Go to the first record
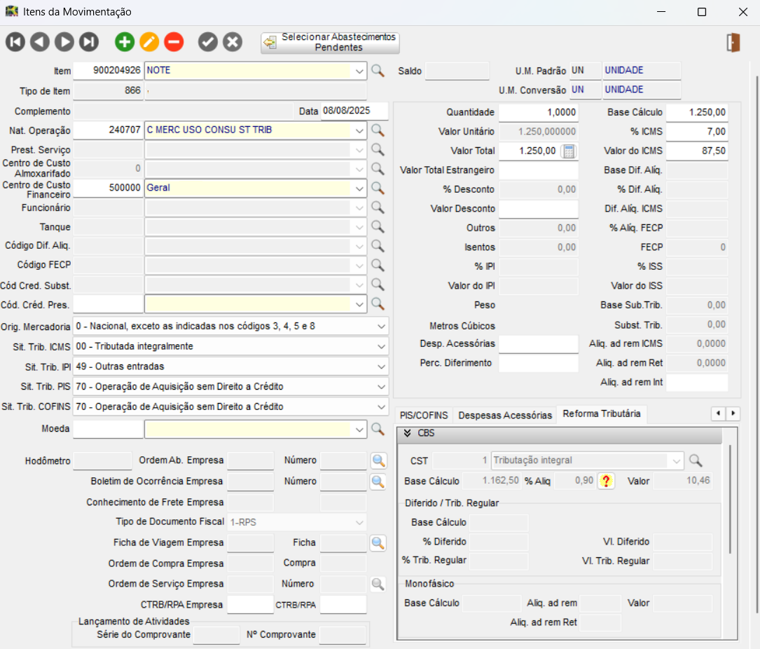Image resolution: width=760 pixels, height=649 pixels. pyautogui.click(x=15, y=42)
